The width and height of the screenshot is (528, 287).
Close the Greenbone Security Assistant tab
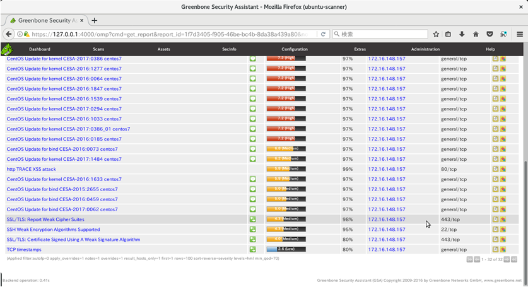click(81, 21)
